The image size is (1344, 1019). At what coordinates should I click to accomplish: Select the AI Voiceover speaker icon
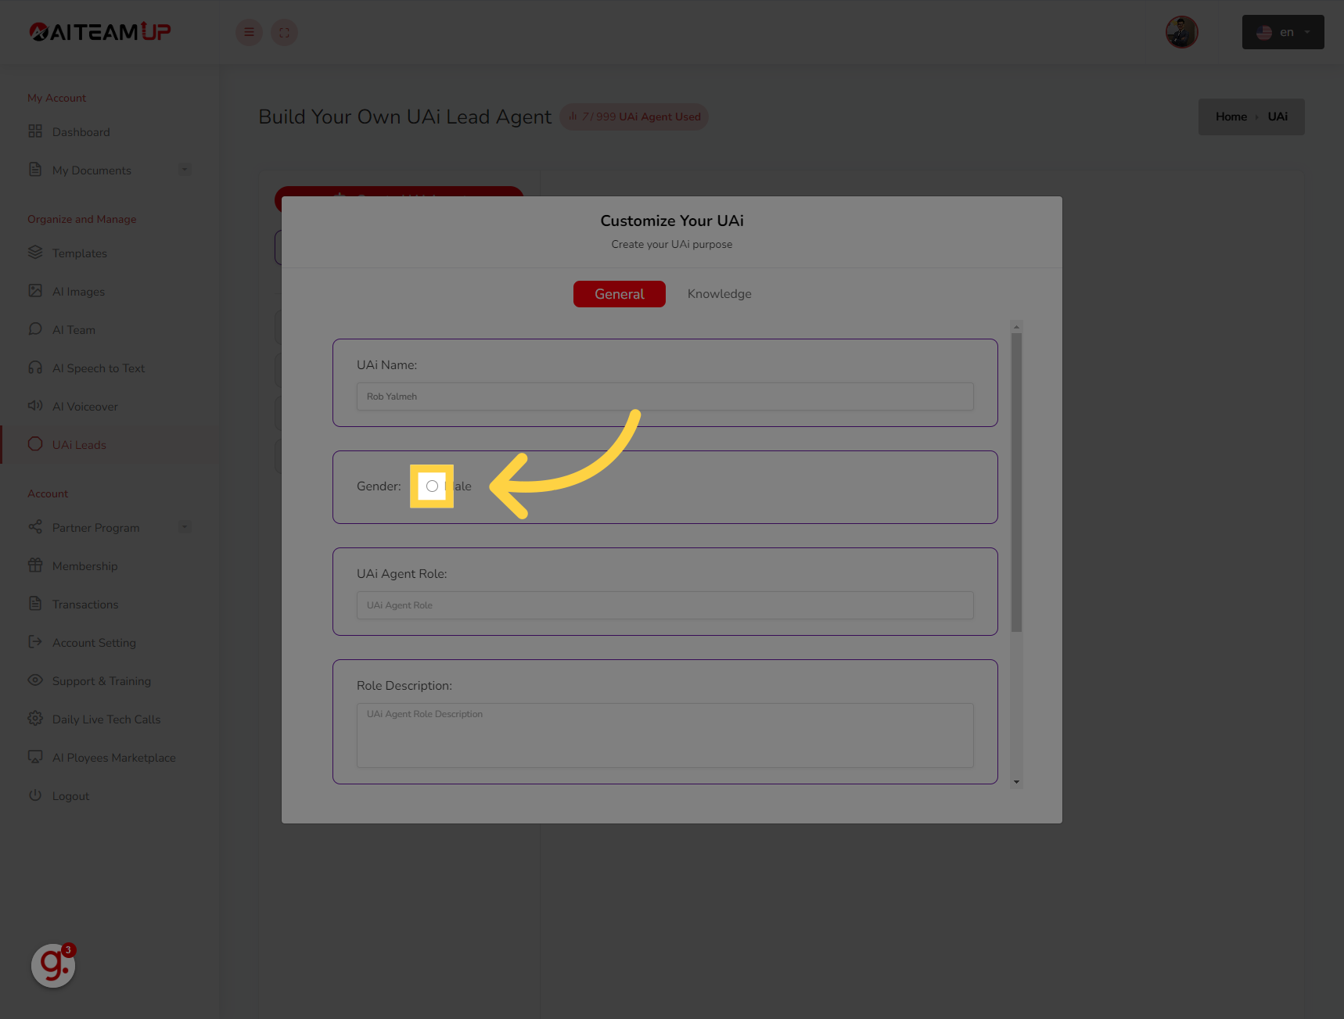[x=35, y=406]
